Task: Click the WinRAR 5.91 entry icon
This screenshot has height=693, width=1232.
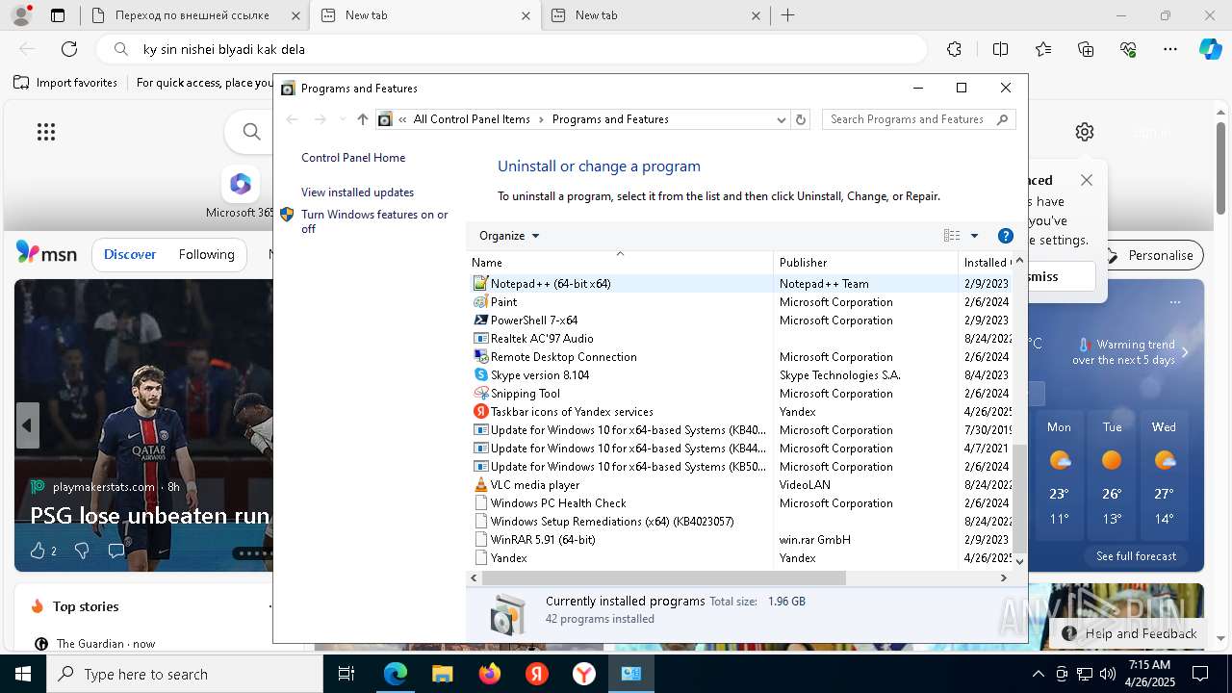Action: (x=481, y=539)
